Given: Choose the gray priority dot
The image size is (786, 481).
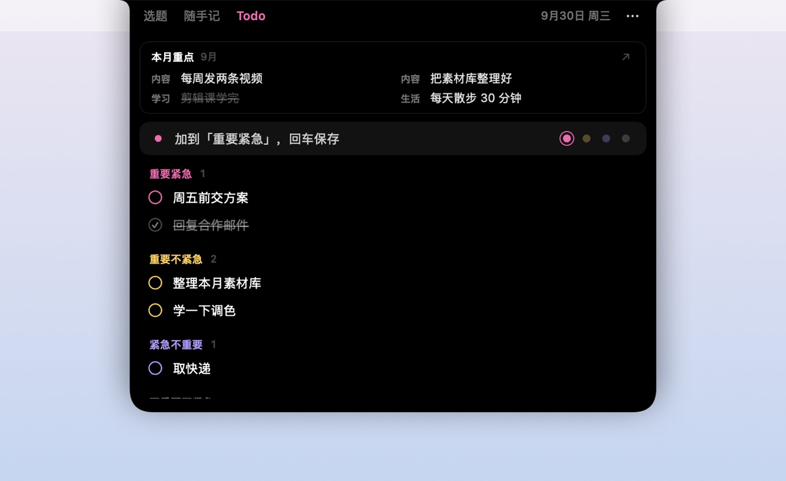Looking at the screenshot, I should pos(626,139).
